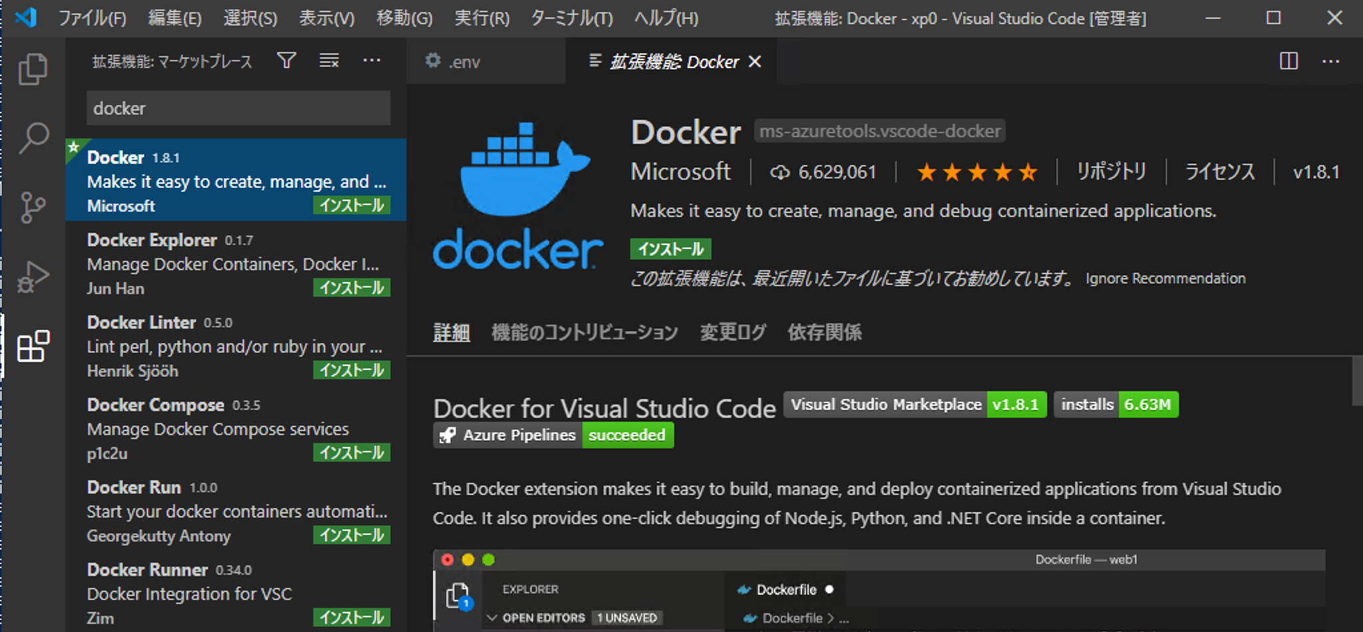Screen dimensions: 1363x632
Task: Select the 詳細 tab
Action: 452,332
